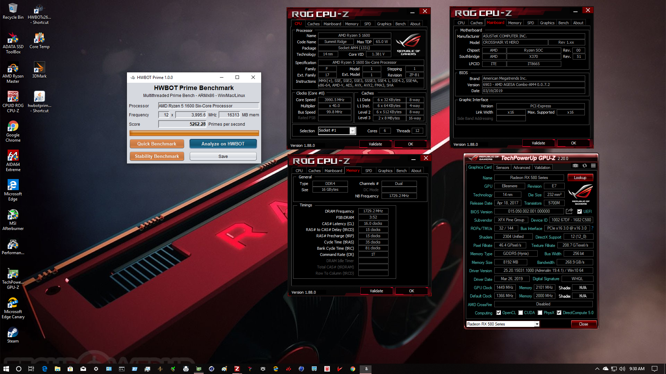Toggle the PhysX checkbox in GPU-Z
Viewport: 666px width, 374px height.
tap(540, 313)
